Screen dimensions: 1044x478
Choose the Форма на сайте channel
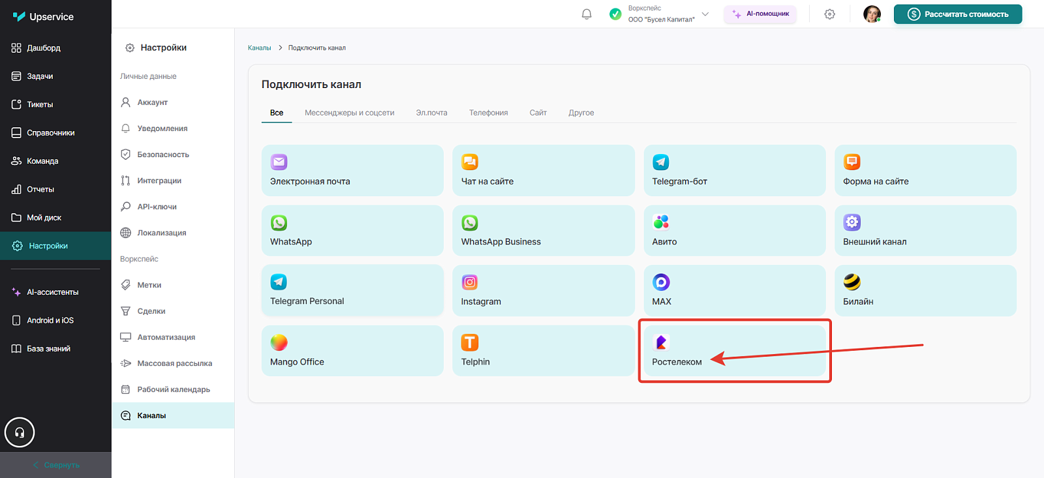(x=925, y=170)
